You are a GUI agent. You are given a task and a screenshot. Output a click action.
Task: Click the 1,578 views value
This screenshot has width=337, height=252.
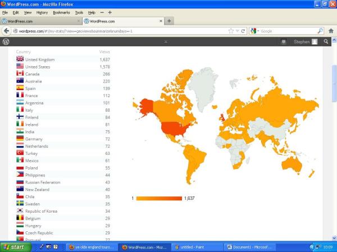[x=105, y=67]
